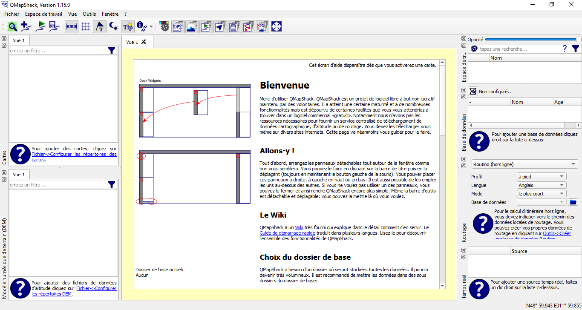Toggle the DEM dock toolbar icon

192,26
